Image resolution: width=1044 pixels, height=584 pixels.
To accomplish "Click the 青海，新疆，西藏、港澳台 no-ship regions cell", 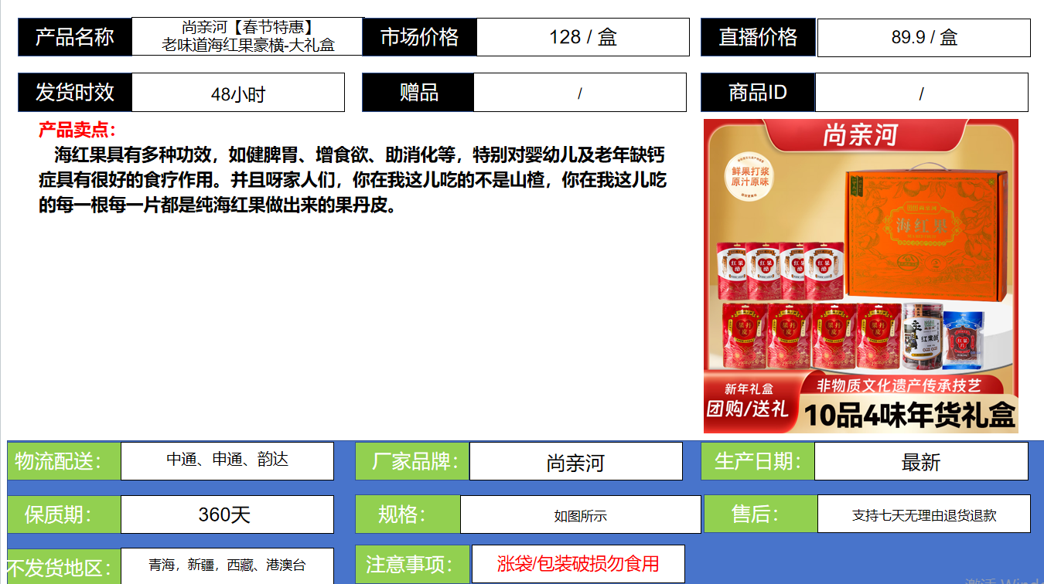I will click(x=227, y=565).
